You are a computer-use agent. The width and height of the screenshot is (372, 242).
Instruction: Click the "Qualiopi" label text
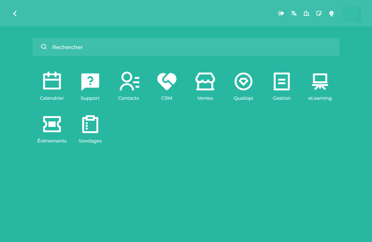[x=244, y=98]
